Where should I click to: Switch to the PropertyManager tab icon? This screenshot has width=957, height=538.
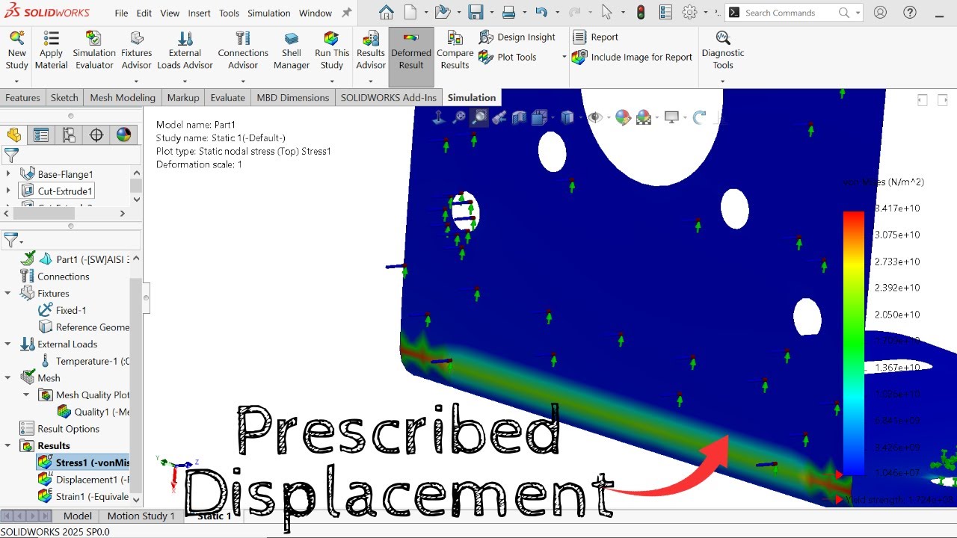pos(41,134)
